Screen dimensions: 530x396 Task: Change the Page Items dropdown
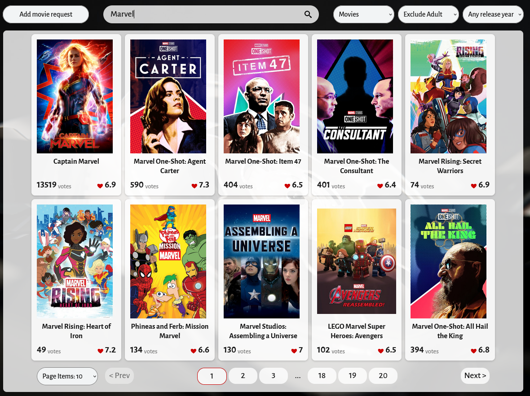[67, 376]
